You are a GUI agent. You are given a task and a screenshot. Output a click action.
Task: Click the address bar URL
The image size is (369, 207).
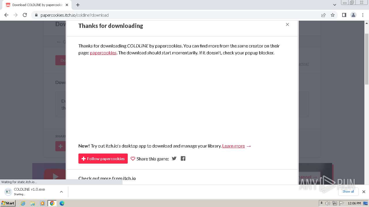point(75,15)
